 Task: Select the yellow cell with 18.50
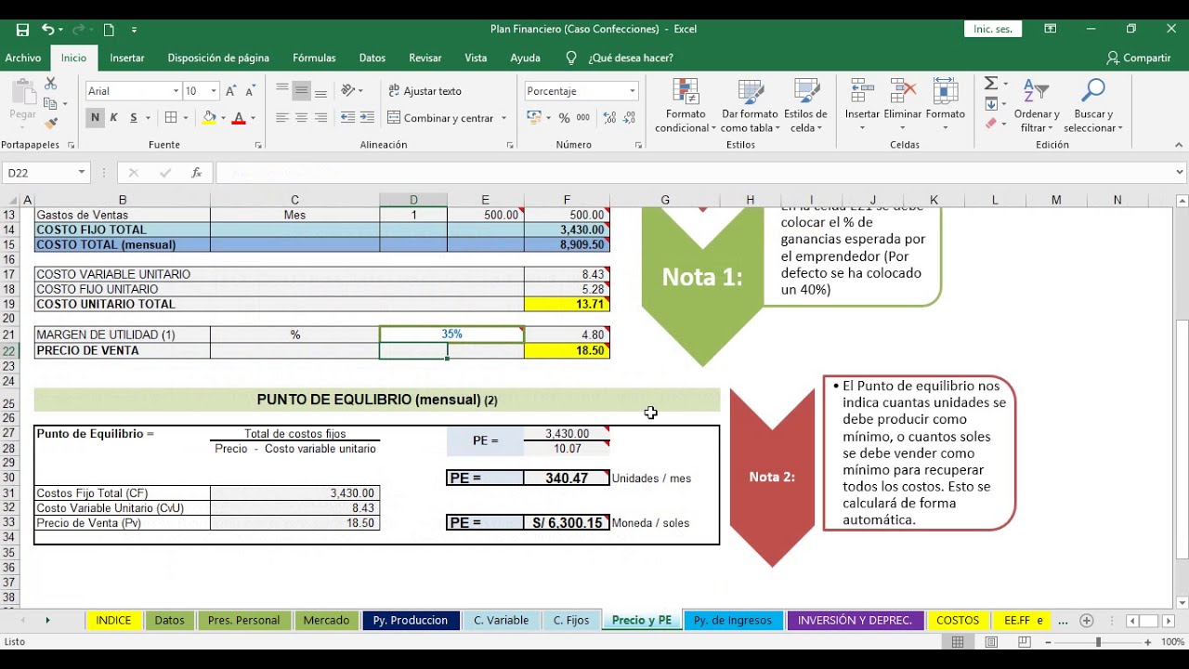point(567,351)
